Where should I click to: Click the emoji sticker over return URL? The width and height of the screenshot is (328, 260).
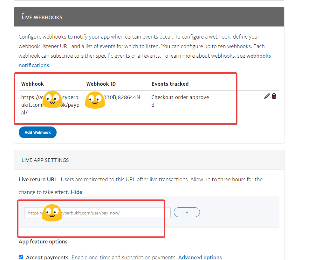click(x=52, y=213)
